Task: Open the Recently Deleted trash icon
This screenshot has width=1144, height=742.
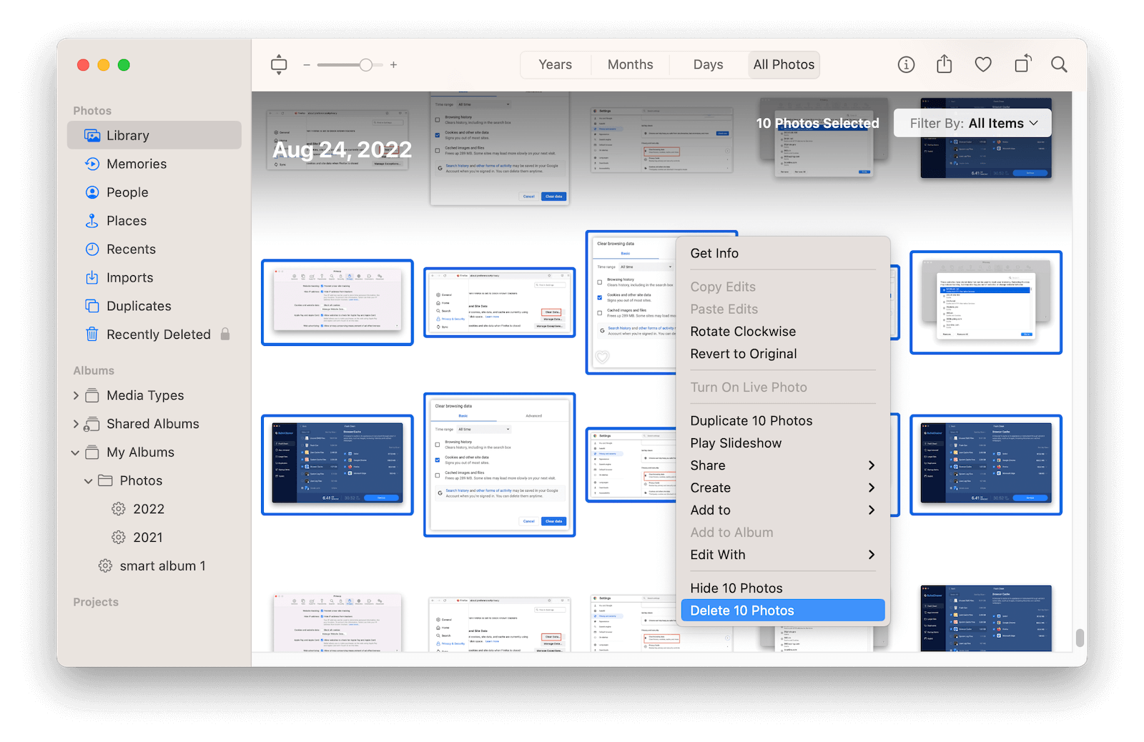Action: point(92,335)
